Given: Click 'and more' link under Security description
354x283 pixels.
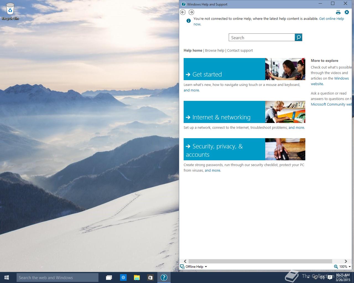Looking at the screenshot, I should tap(212, 170).
